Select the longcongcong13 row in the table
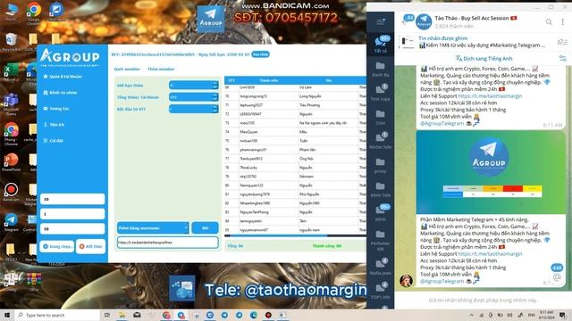The image size is (572, 321). pos(295,96)
